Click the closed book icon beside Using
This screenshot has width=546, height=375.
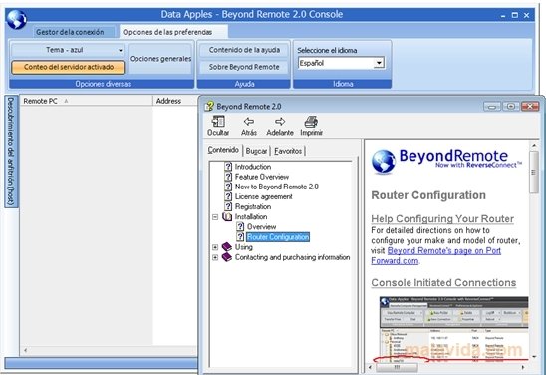coord(227,247)
